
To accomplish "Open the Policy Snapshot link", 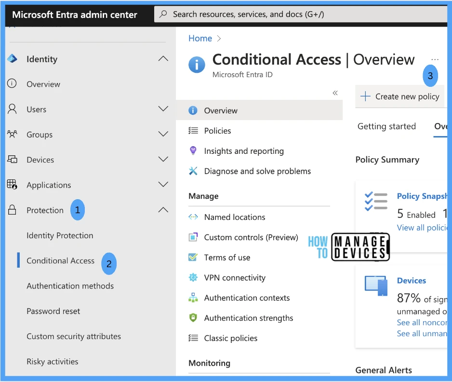I will point(422,196).
